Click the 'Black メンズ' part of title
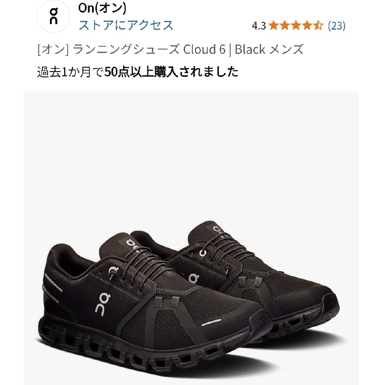Viewport: 385px width, 385px height. (269, 49)
